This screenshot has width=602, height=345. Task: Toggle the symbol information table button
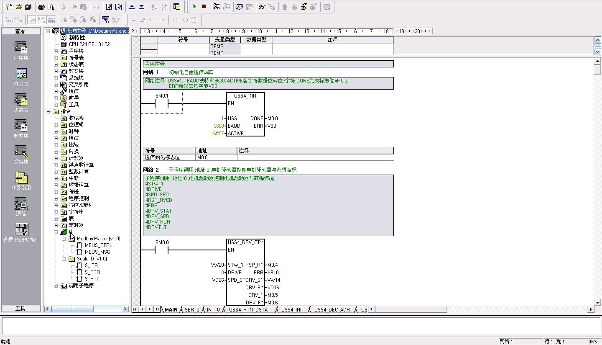coord(51,20)
